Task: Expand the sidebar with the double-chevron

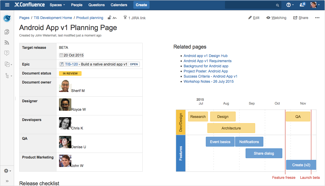Action: coord(7,181)
